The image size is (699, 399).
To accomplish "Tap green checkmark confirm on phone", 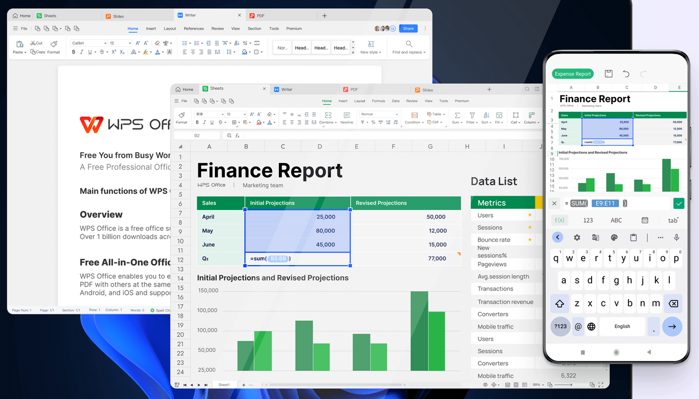I will (679, 203).
